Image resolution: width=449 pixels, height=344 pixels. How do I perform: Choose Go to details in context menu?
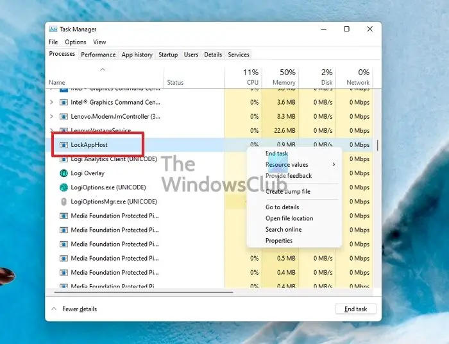coord(282,207)
